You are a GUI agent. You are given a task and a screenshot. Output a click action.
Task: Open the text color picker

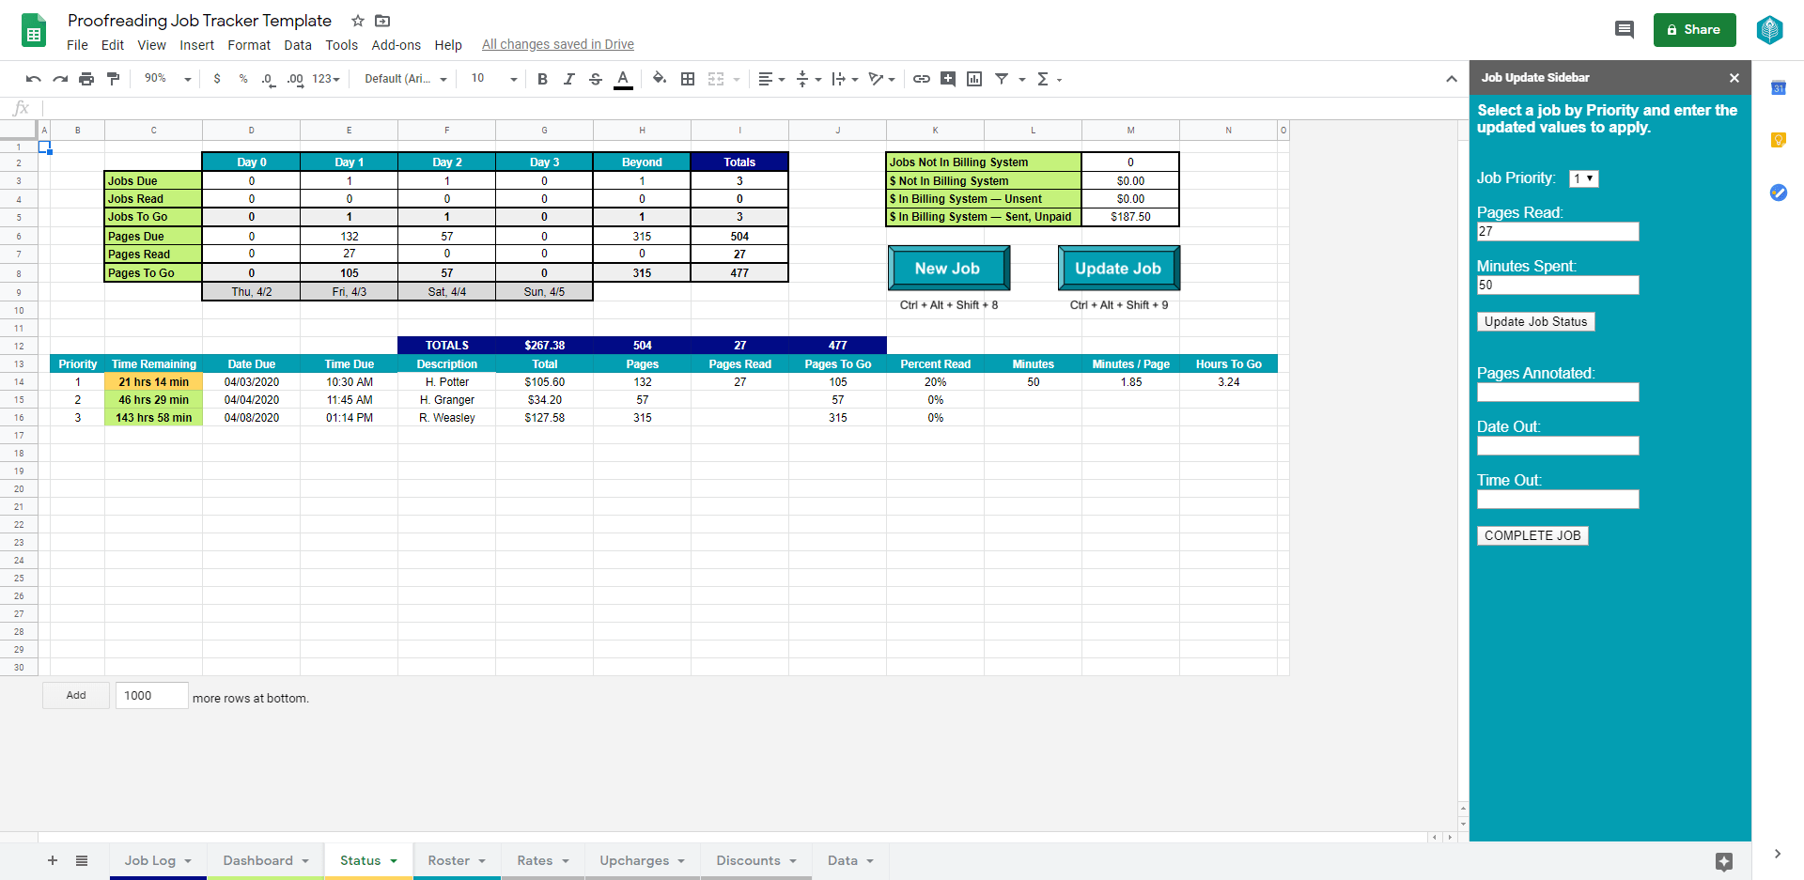(x=623, y=79)
